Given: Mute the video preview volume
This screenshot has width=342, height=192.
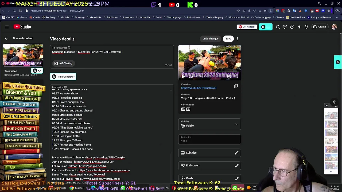Looking at the screenshot, I should [191, 77].
